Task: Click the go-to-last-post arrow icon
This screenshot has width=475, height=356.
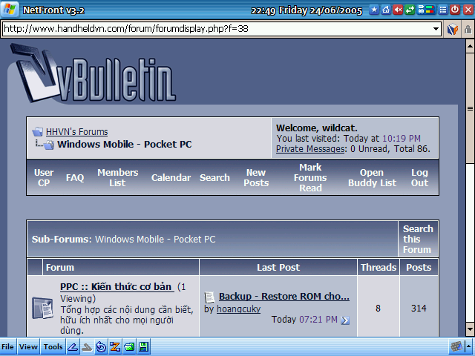Action: 344,320
